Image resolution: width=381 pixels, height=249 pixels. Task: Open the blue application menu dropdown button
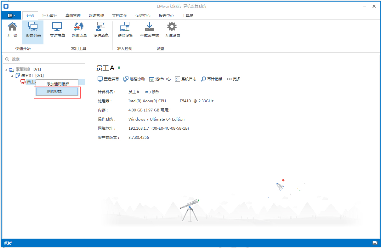12,15
